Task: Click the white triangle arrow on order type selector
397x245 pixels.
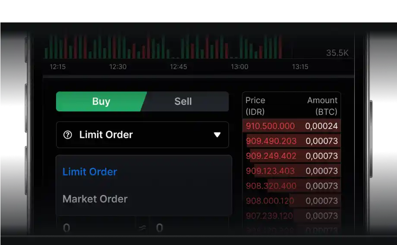Action: 217,135
